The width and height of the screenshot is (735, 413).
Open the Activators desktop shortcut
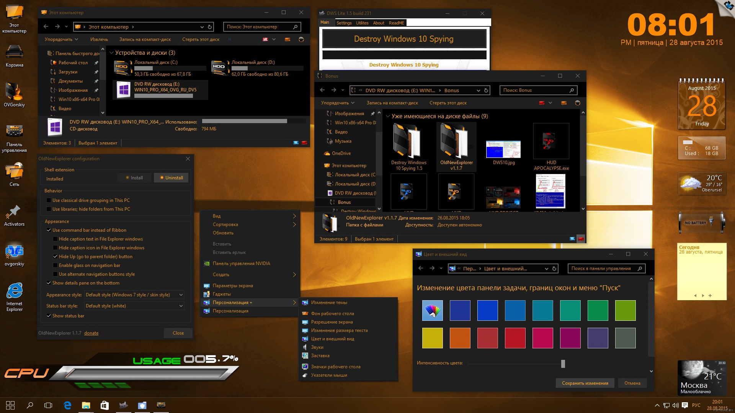pyautogui.click(x=14, y=216)
